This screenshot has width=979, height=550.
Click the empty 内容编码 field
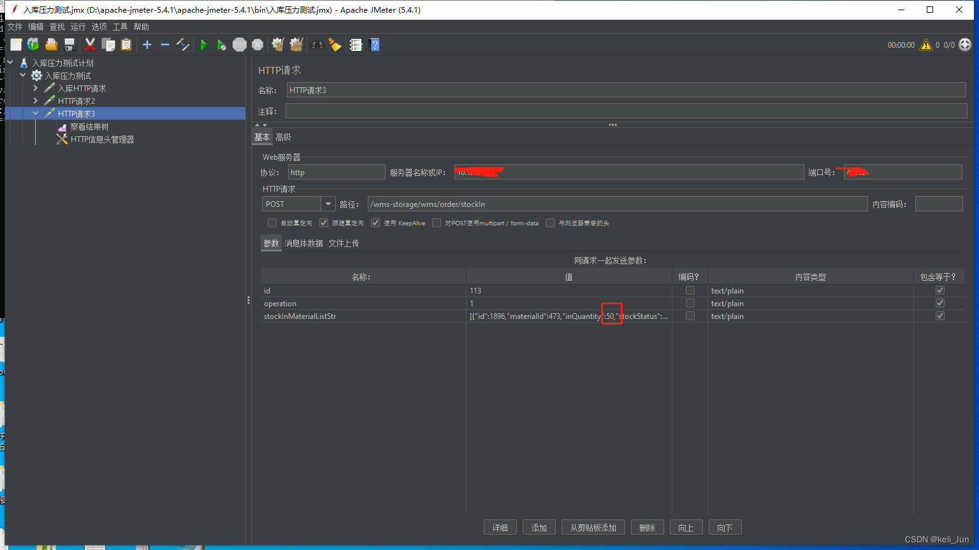point(939,204)
